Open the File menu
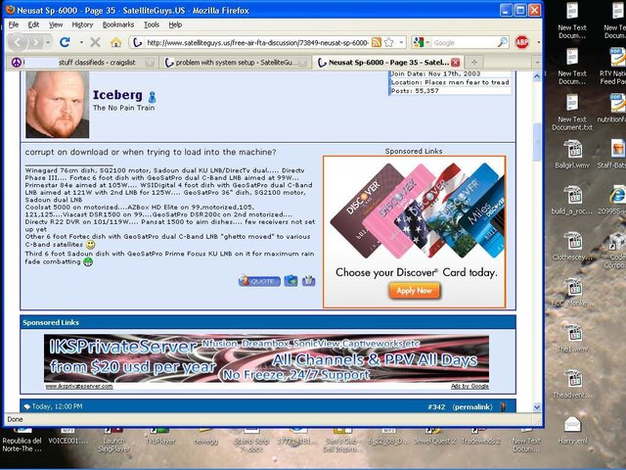 pos(14,24)
